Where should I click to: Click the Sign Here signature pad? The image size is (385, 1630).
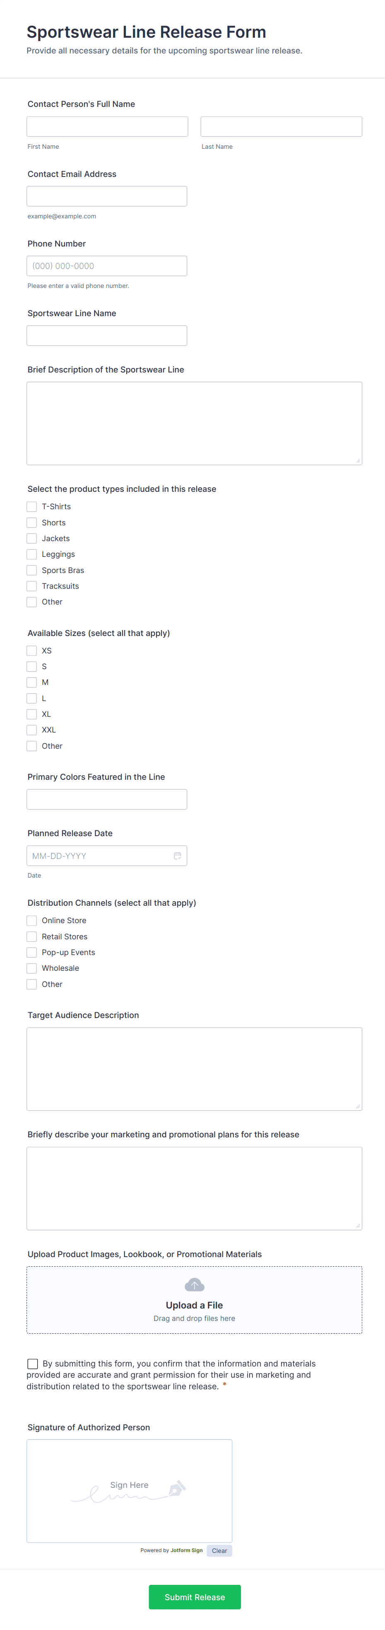pyautogui.click(x=129, y=1490)
